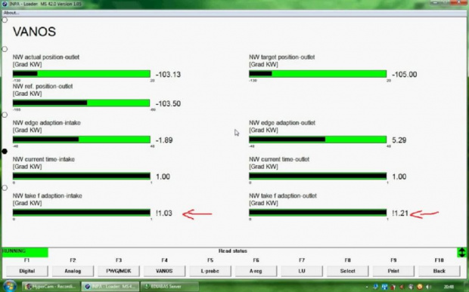Image resolution: width=469 pixels, height=292 pixels.
Task: Click the volume icon in system tray
Action: tap(428, 287)
